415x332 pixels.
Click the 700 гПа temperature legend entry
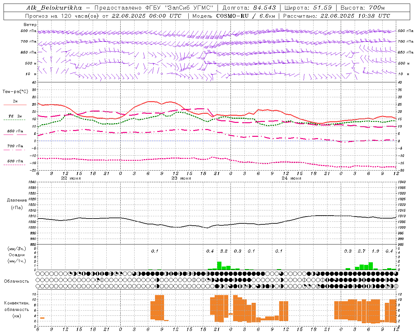point(15,146)
